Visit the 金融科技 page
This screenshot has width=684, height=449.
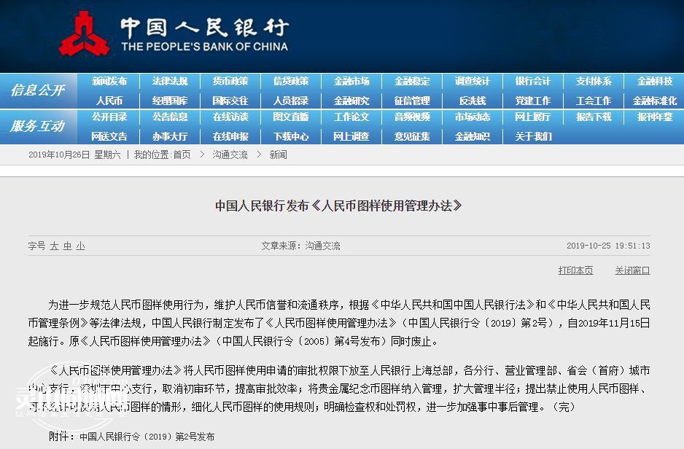click(655, 81)
